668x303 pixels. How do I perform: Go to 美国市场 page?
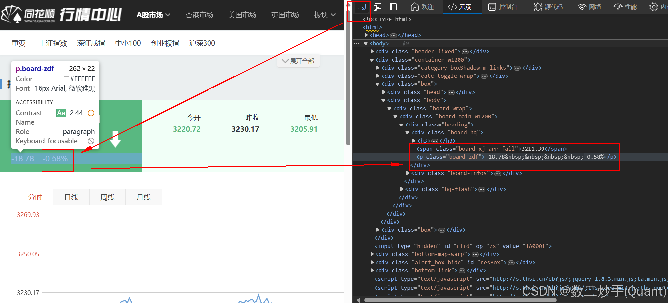[242, 15]
